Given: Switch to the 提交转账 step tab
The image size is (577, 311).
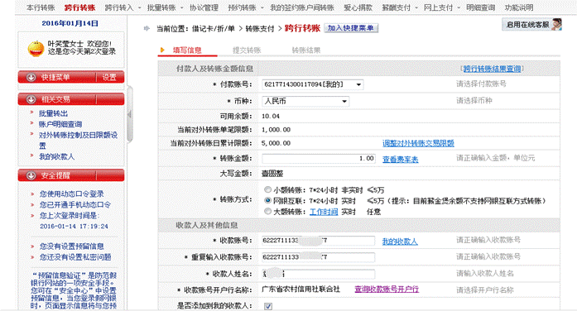Looking at the screenshot, I should pos(247,50).
